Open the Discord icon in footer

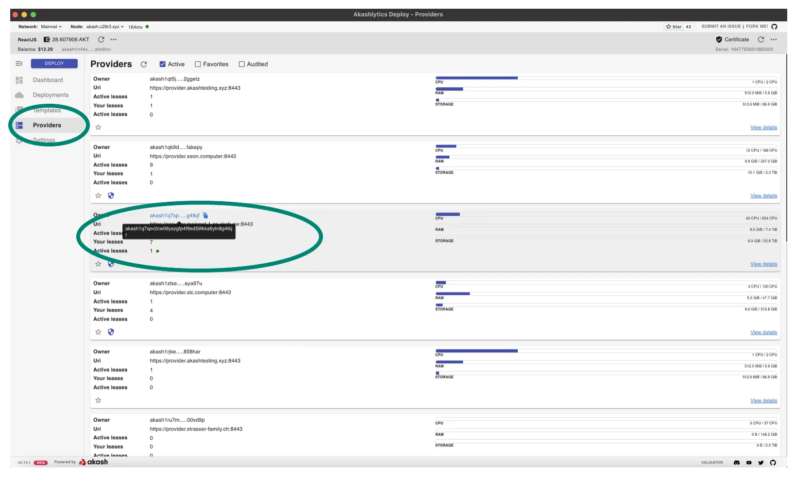pyautogui.click(x=736, y=463)
